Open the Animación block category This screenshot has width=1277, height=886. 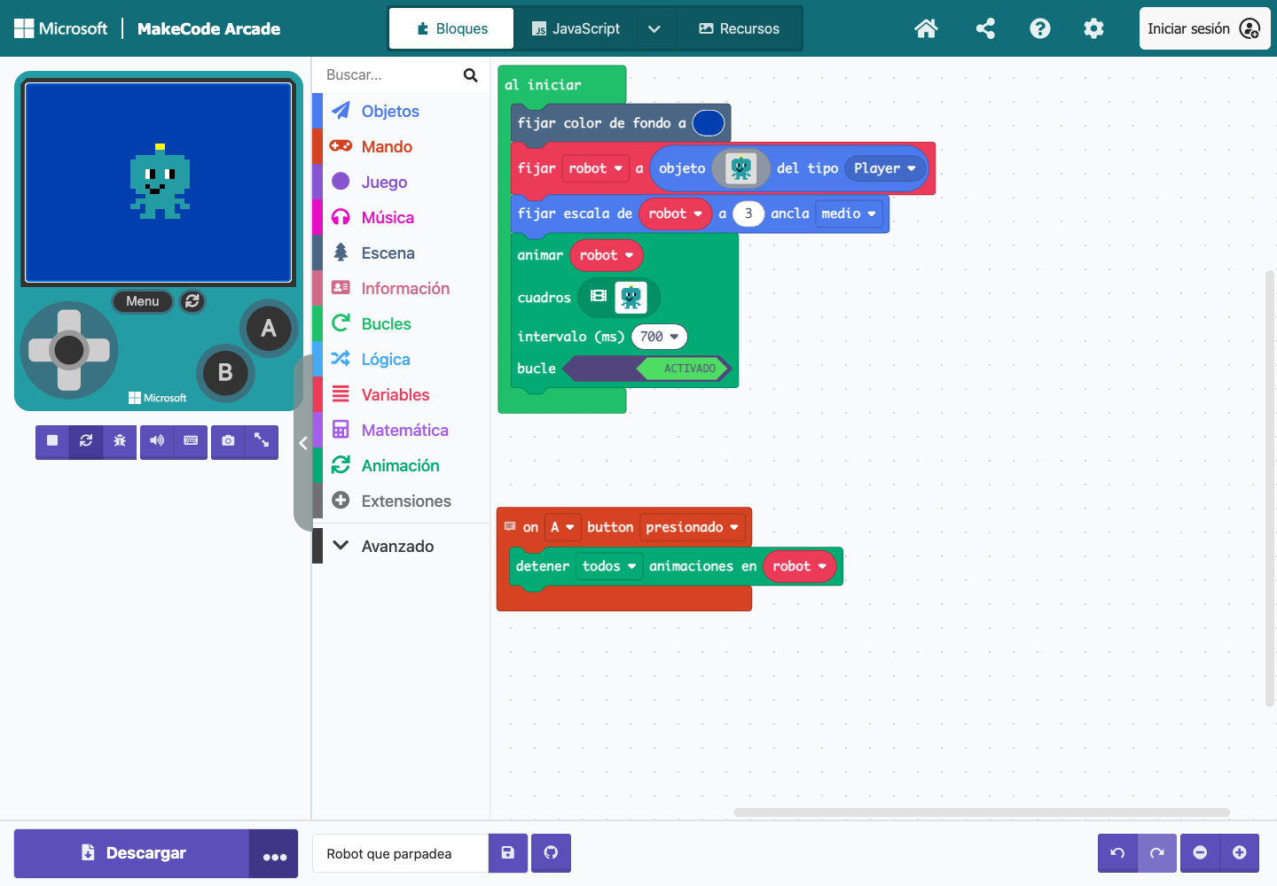[x=401, y=465]
